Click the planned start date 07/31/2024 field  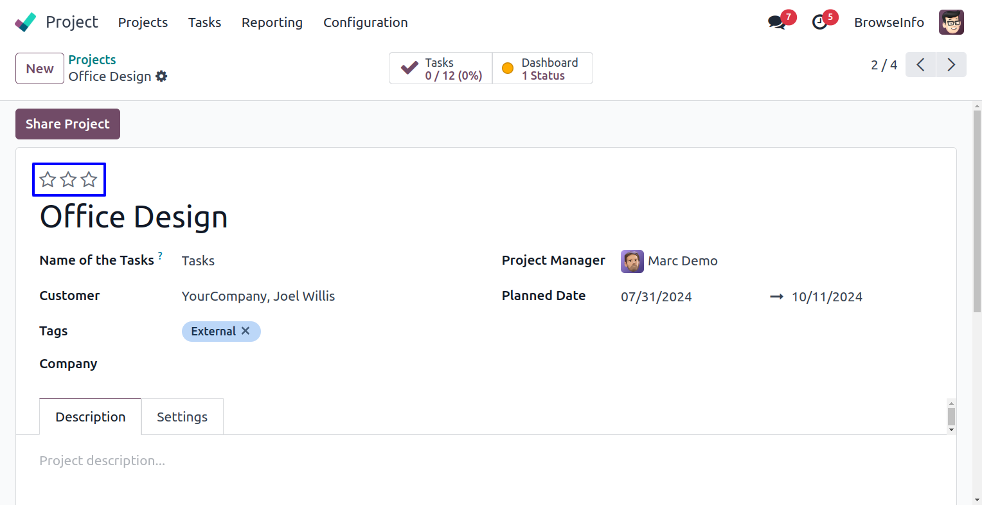pos(656,297)
